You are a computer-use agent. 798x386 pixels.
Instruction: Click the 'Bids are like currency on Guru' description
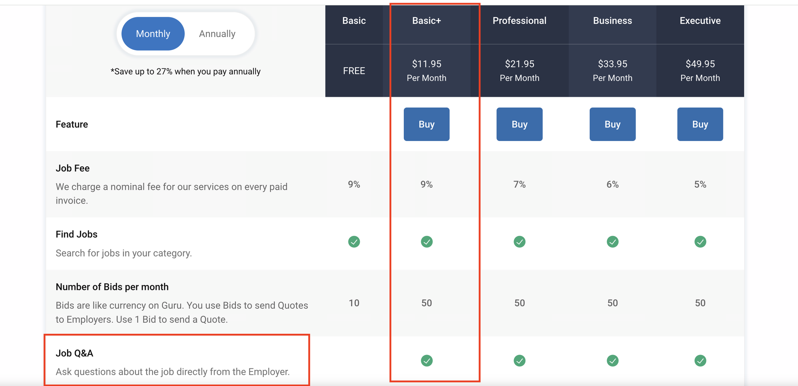(182, 312)
